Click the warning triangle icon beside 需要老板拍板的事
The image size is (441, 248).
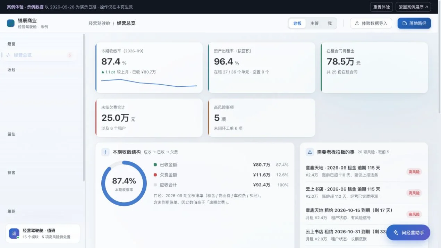(310, 152)
